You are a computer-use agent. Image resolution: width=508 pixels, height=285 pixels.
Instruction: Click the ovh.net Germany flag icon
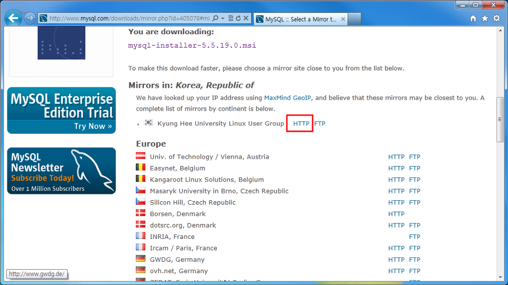140,270
